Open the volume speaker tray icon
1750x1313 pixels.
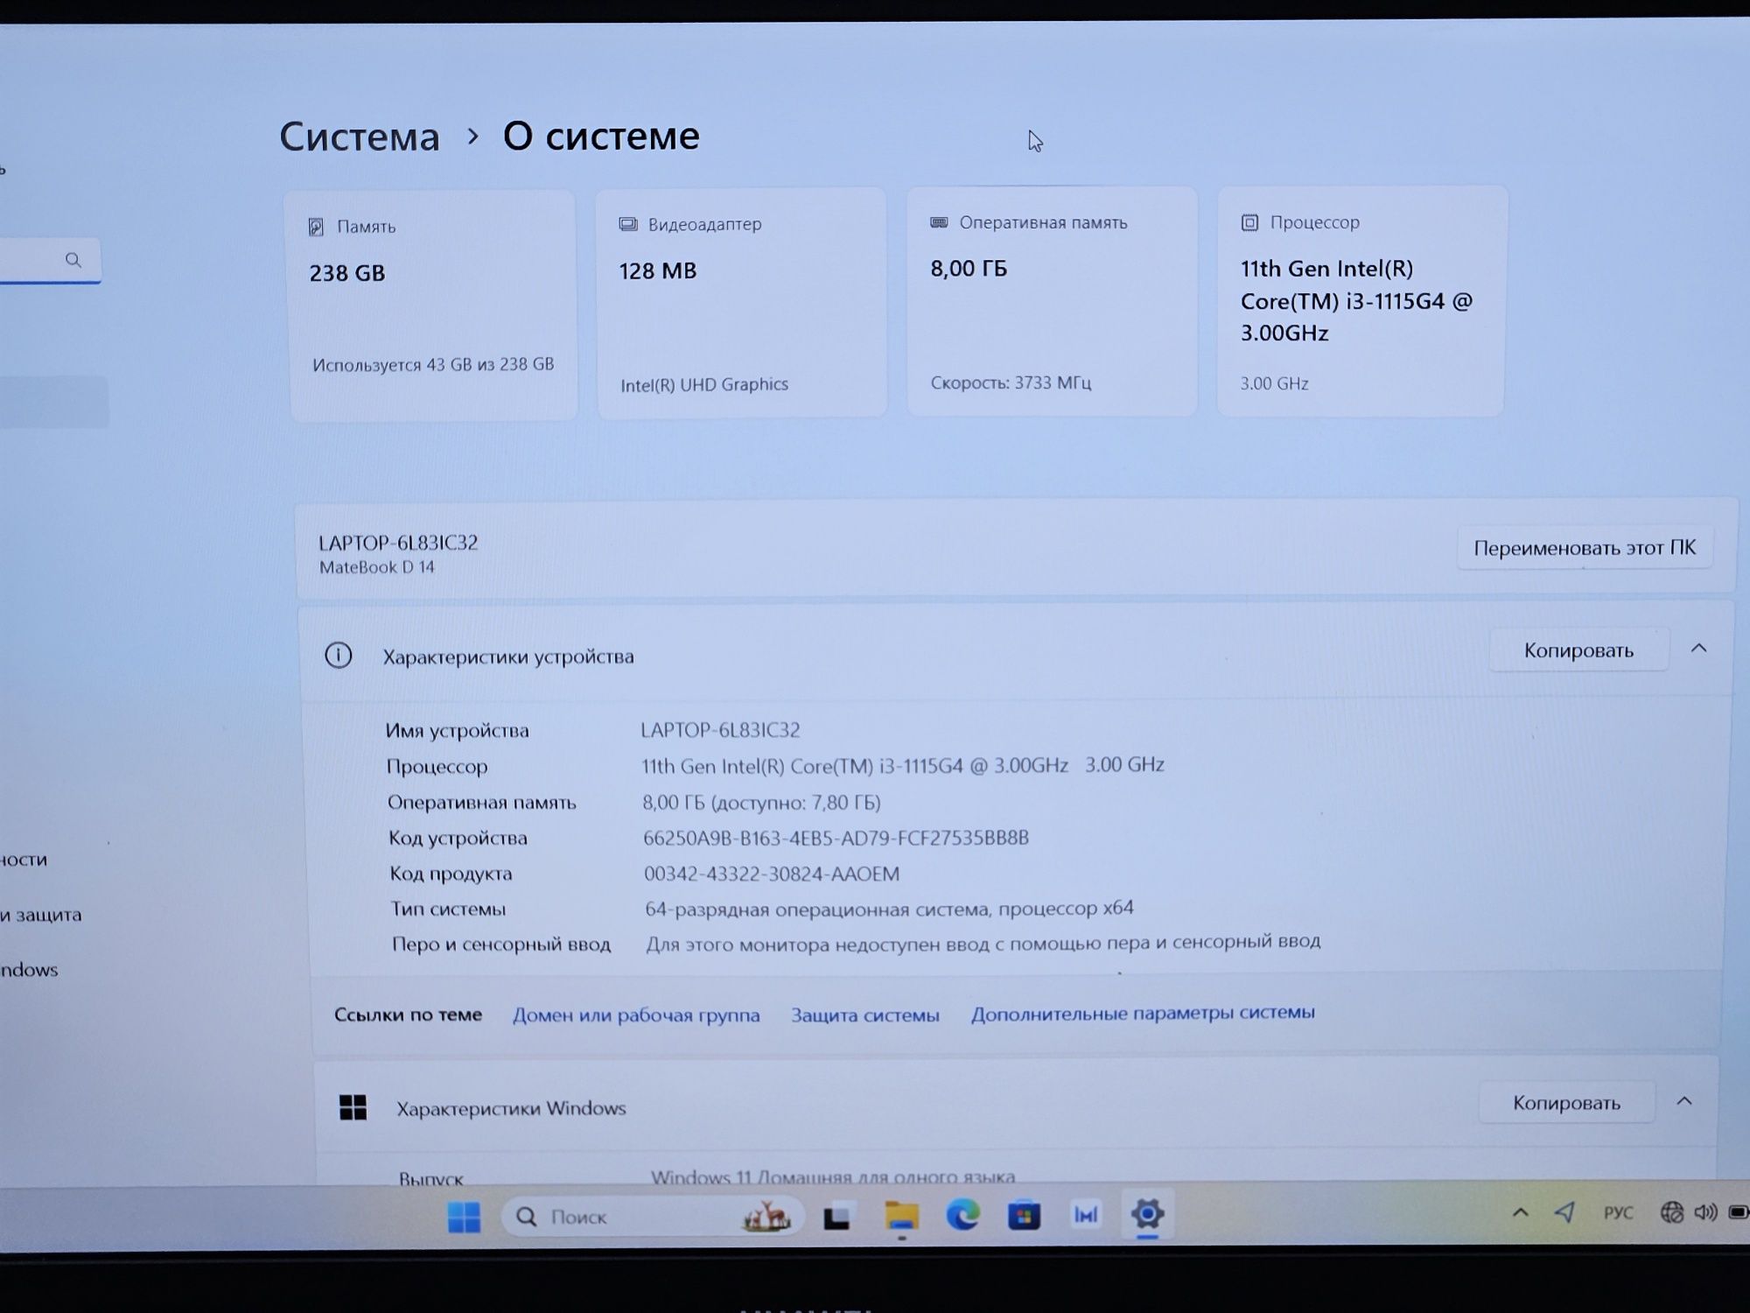click(1705, 1212)
